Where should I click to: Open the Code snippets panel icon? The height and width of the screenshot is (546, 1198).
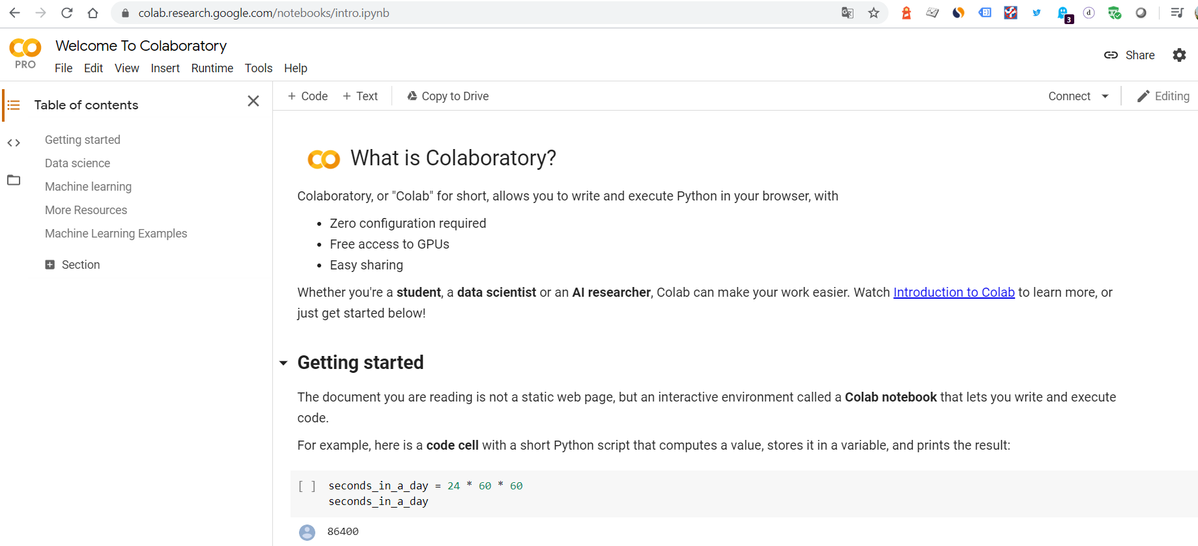click(x=14, y=143)
